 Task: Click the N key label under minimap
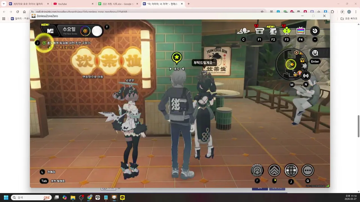(306, 84)
